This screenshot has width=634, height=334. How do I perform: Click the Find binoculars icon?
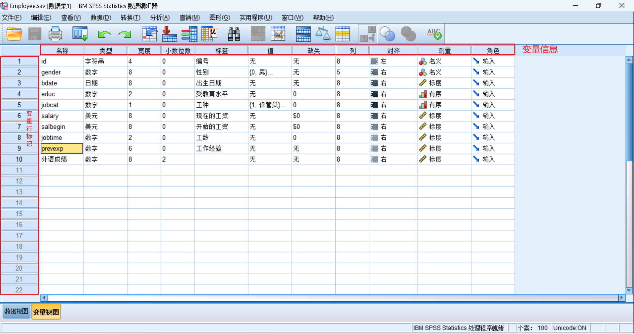[234, 34]
